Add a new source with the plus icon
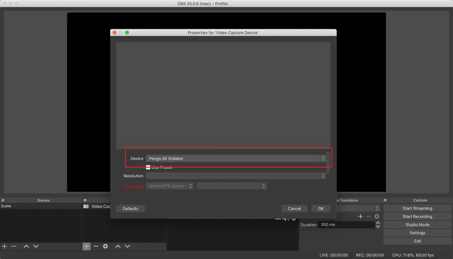Viewport: 453px width, 259px height. 86,246
